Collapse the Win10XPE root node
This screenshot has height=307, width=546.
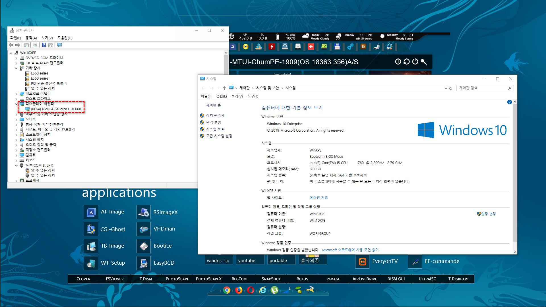[x=11, y=53]
